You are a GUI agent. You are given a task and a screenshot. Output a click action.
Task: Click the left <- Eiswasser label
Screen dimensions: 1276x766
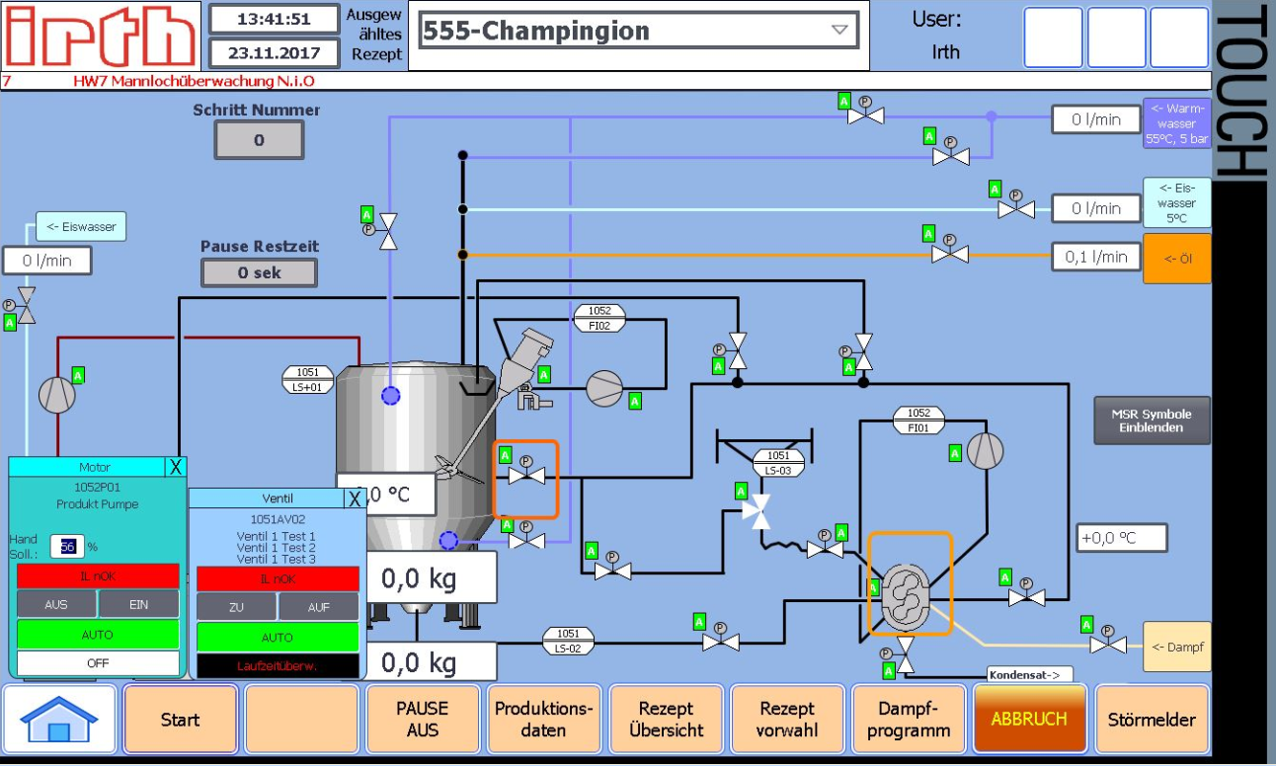81,226
